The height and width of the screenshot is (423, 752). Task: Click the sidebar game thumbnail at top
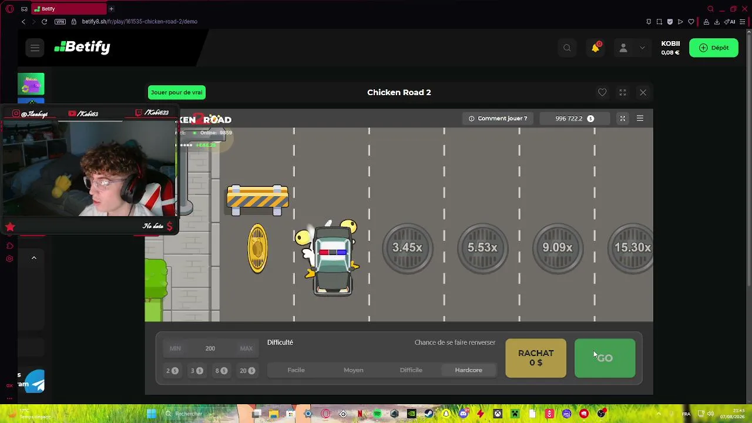(31, 84)
